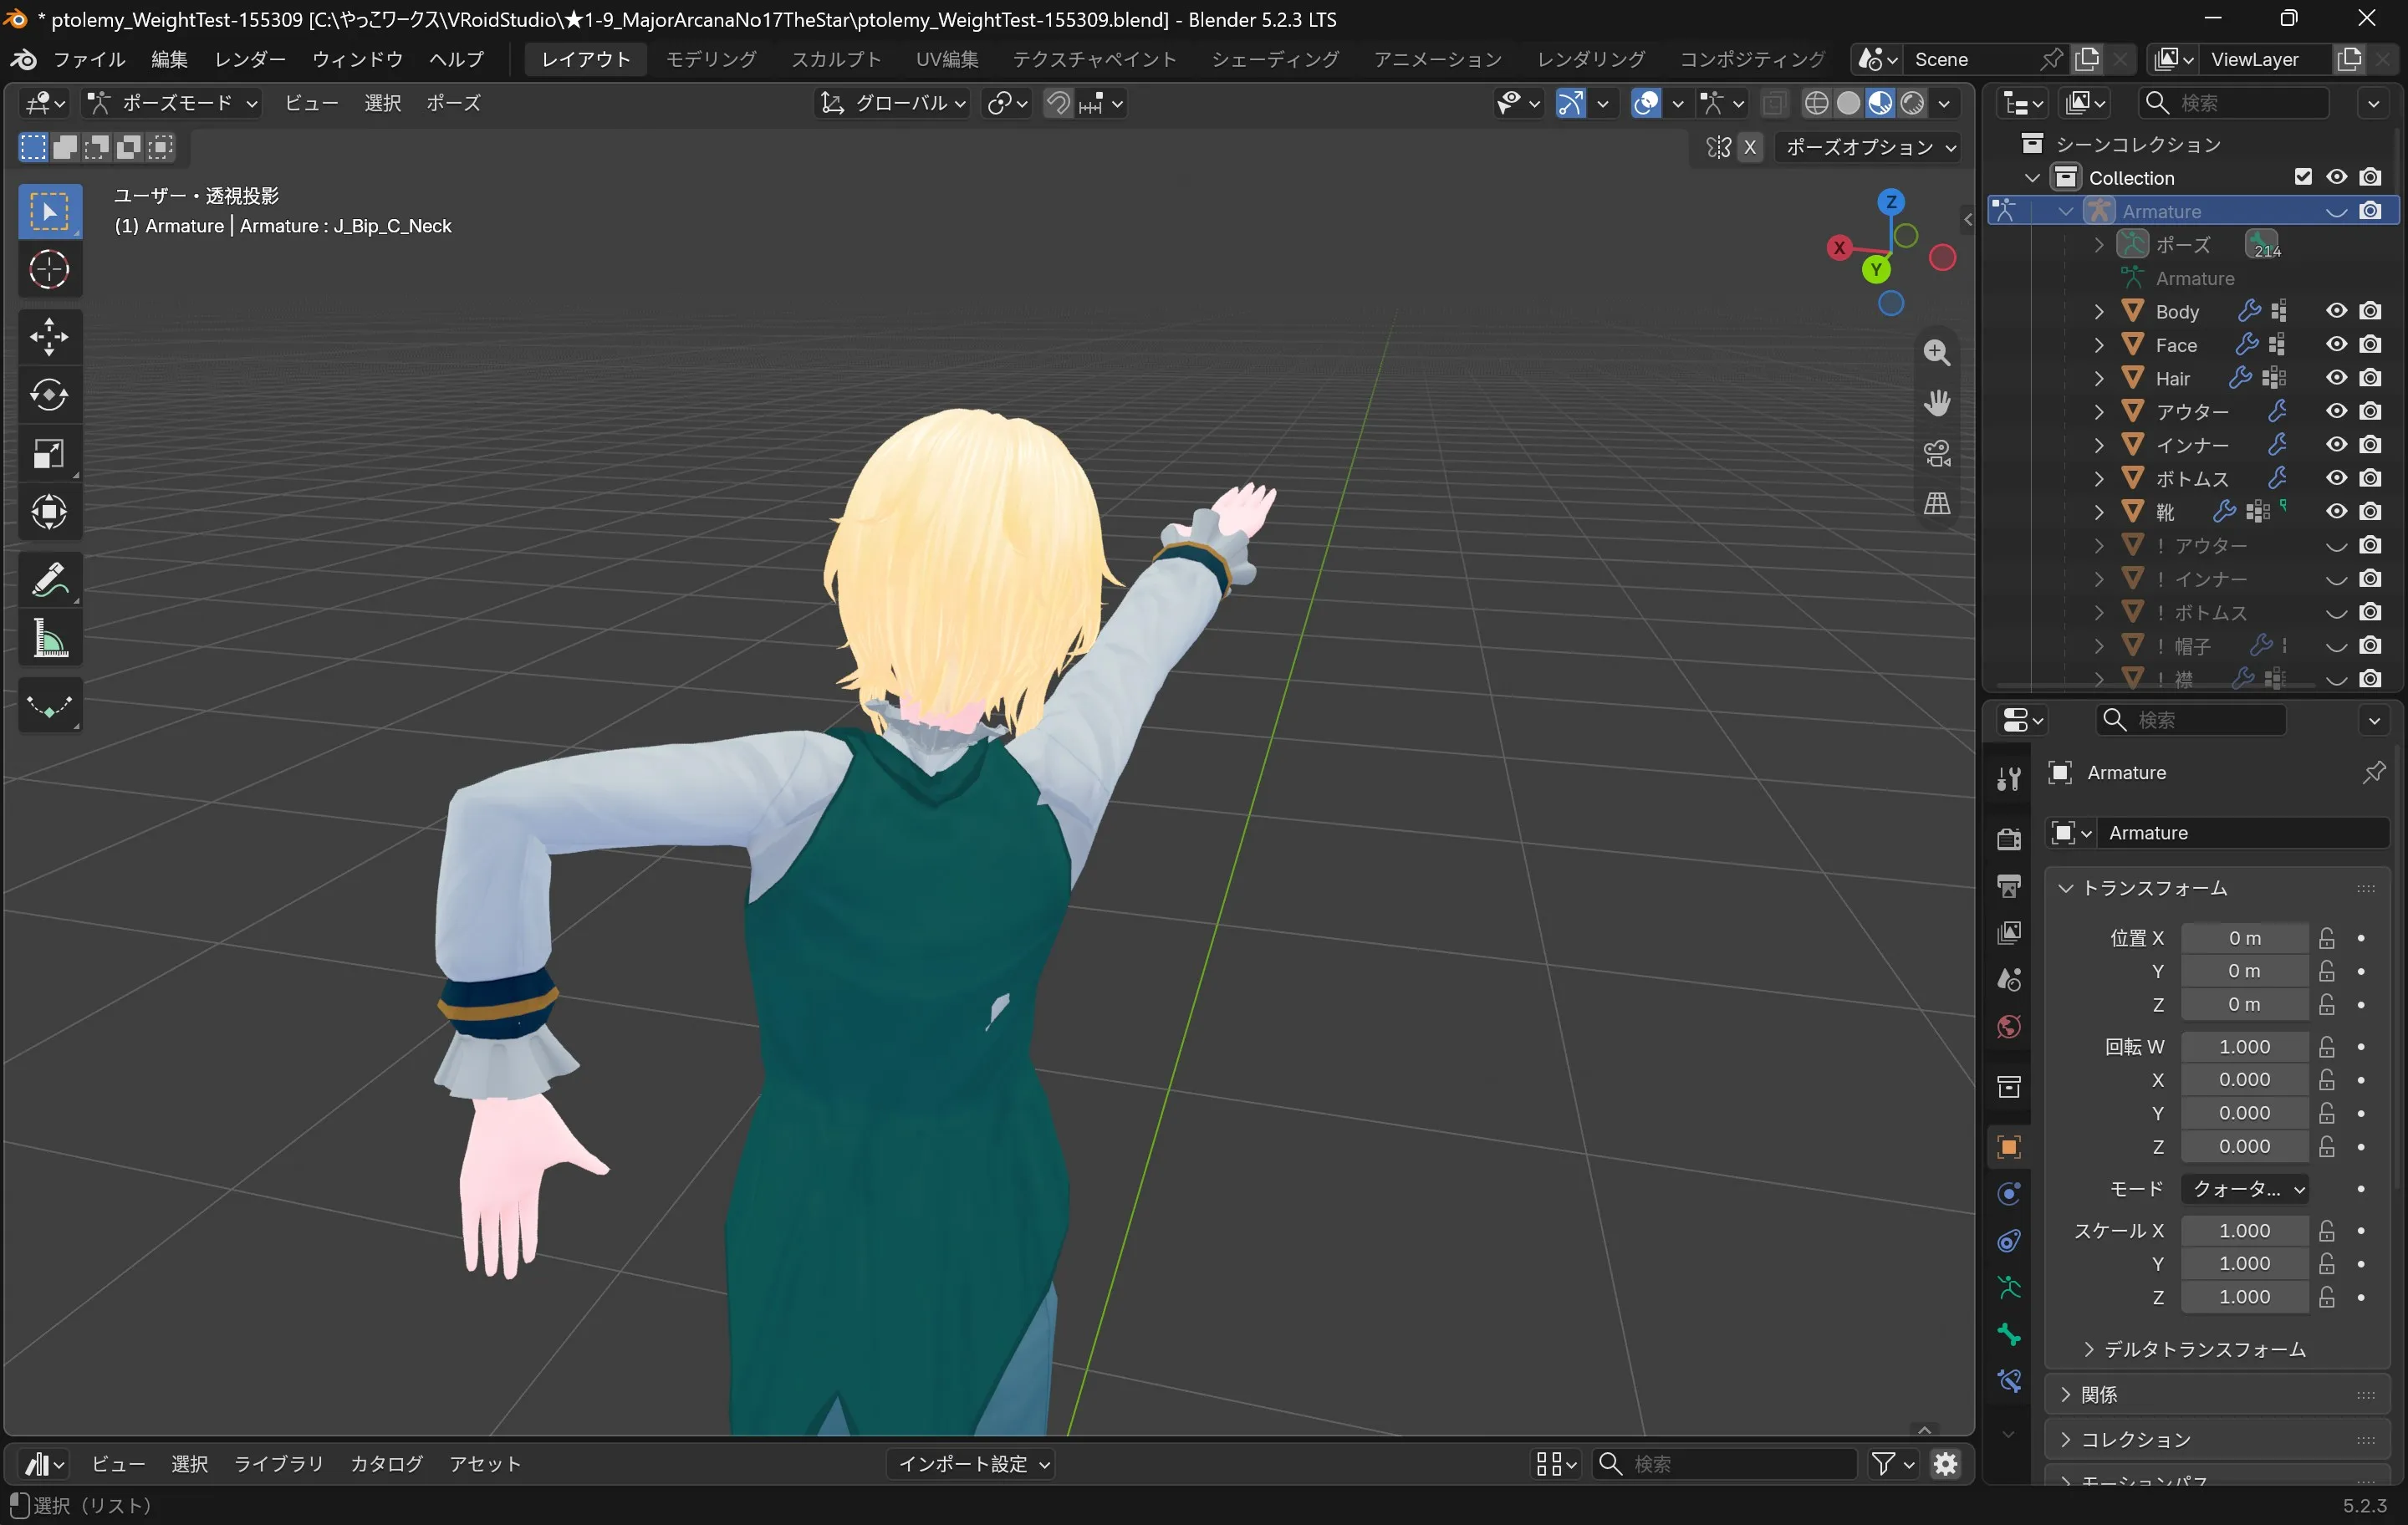Open the Render properties tab icon
Image resolution: width=2408 pixels, height=1525 pixels.
(2008, 837)
